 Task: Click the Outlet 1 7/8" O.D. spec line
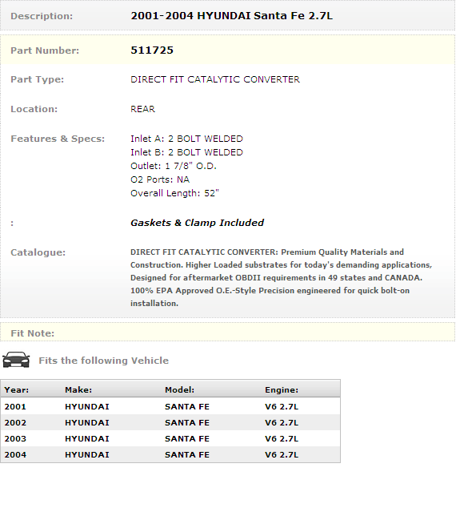point(174,166)
